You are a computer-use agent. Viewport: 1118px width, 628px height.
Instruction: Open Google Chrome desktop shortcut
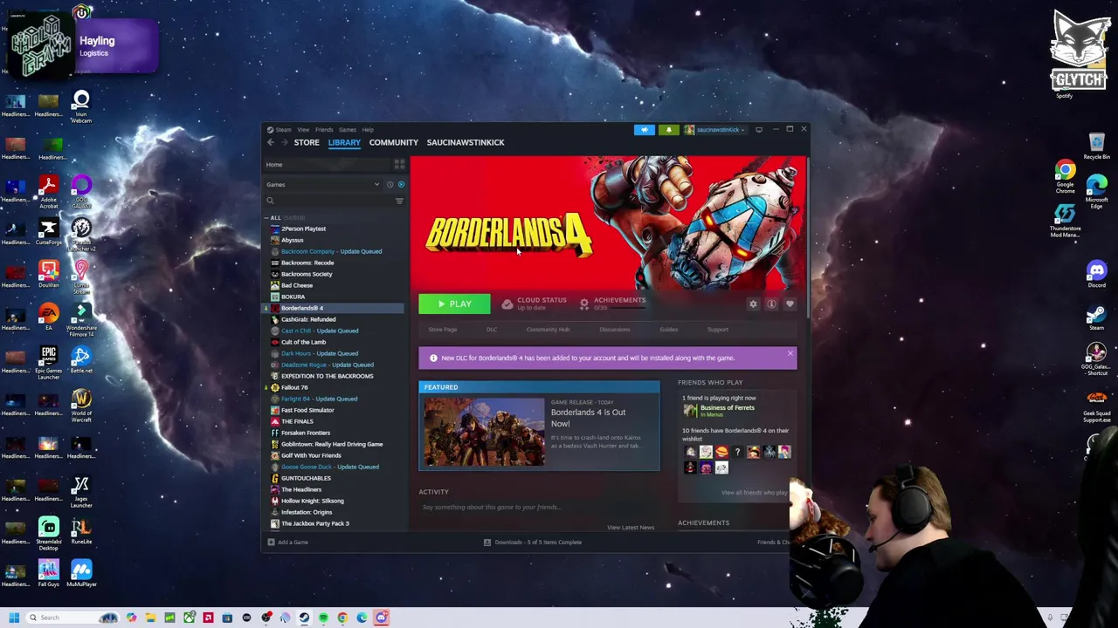tap(1065, 177)
